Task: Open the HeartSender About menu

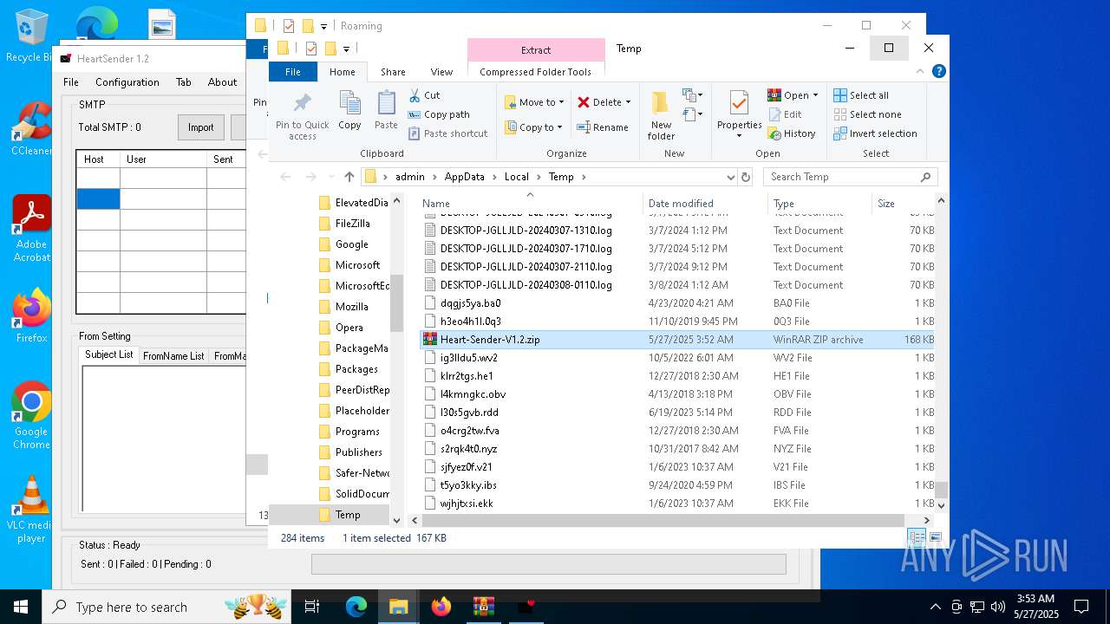Action: tap(222, 82)
